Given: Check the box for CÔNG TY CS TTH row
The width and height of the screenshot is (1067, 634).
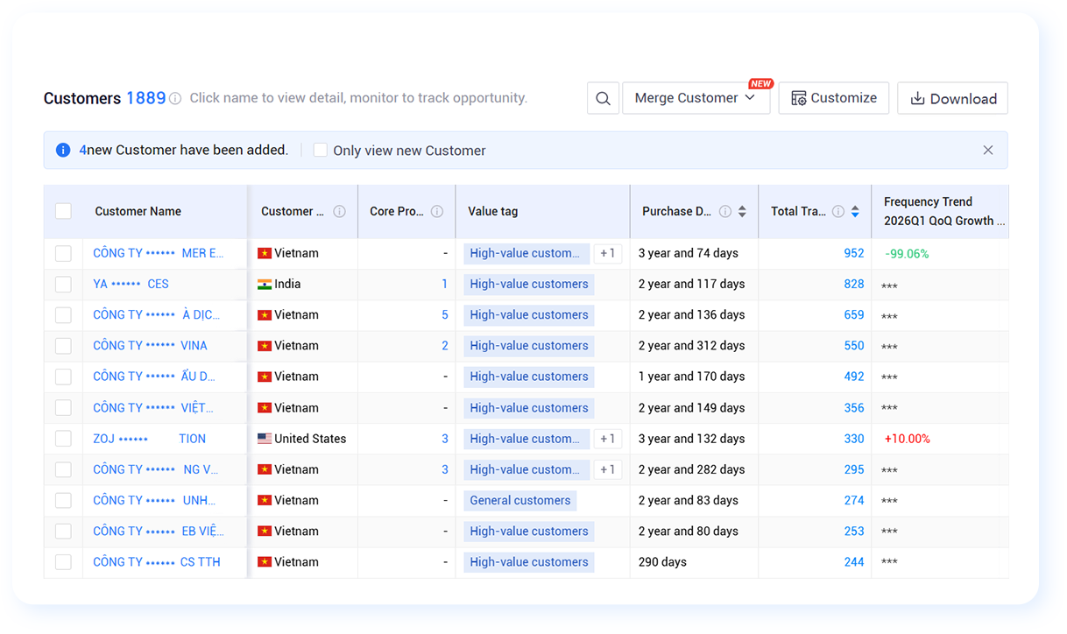Looking at the screenshot, I should (x=63, y=562).
